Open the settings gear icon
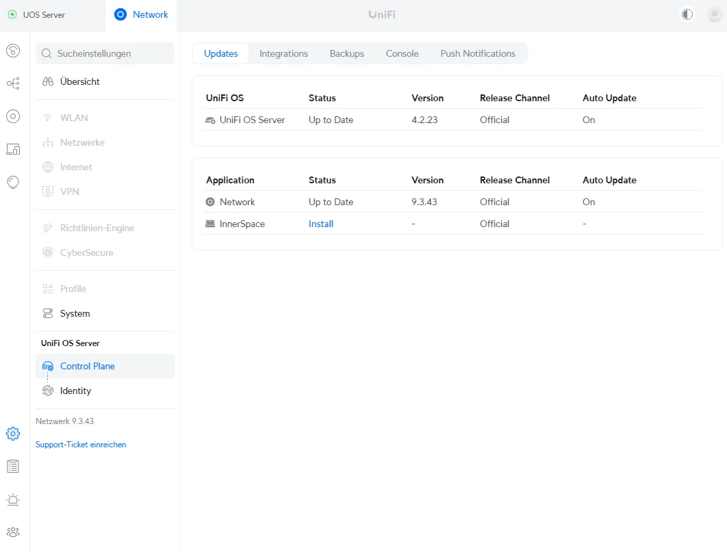The image size is (727, 552). point(13,434)
